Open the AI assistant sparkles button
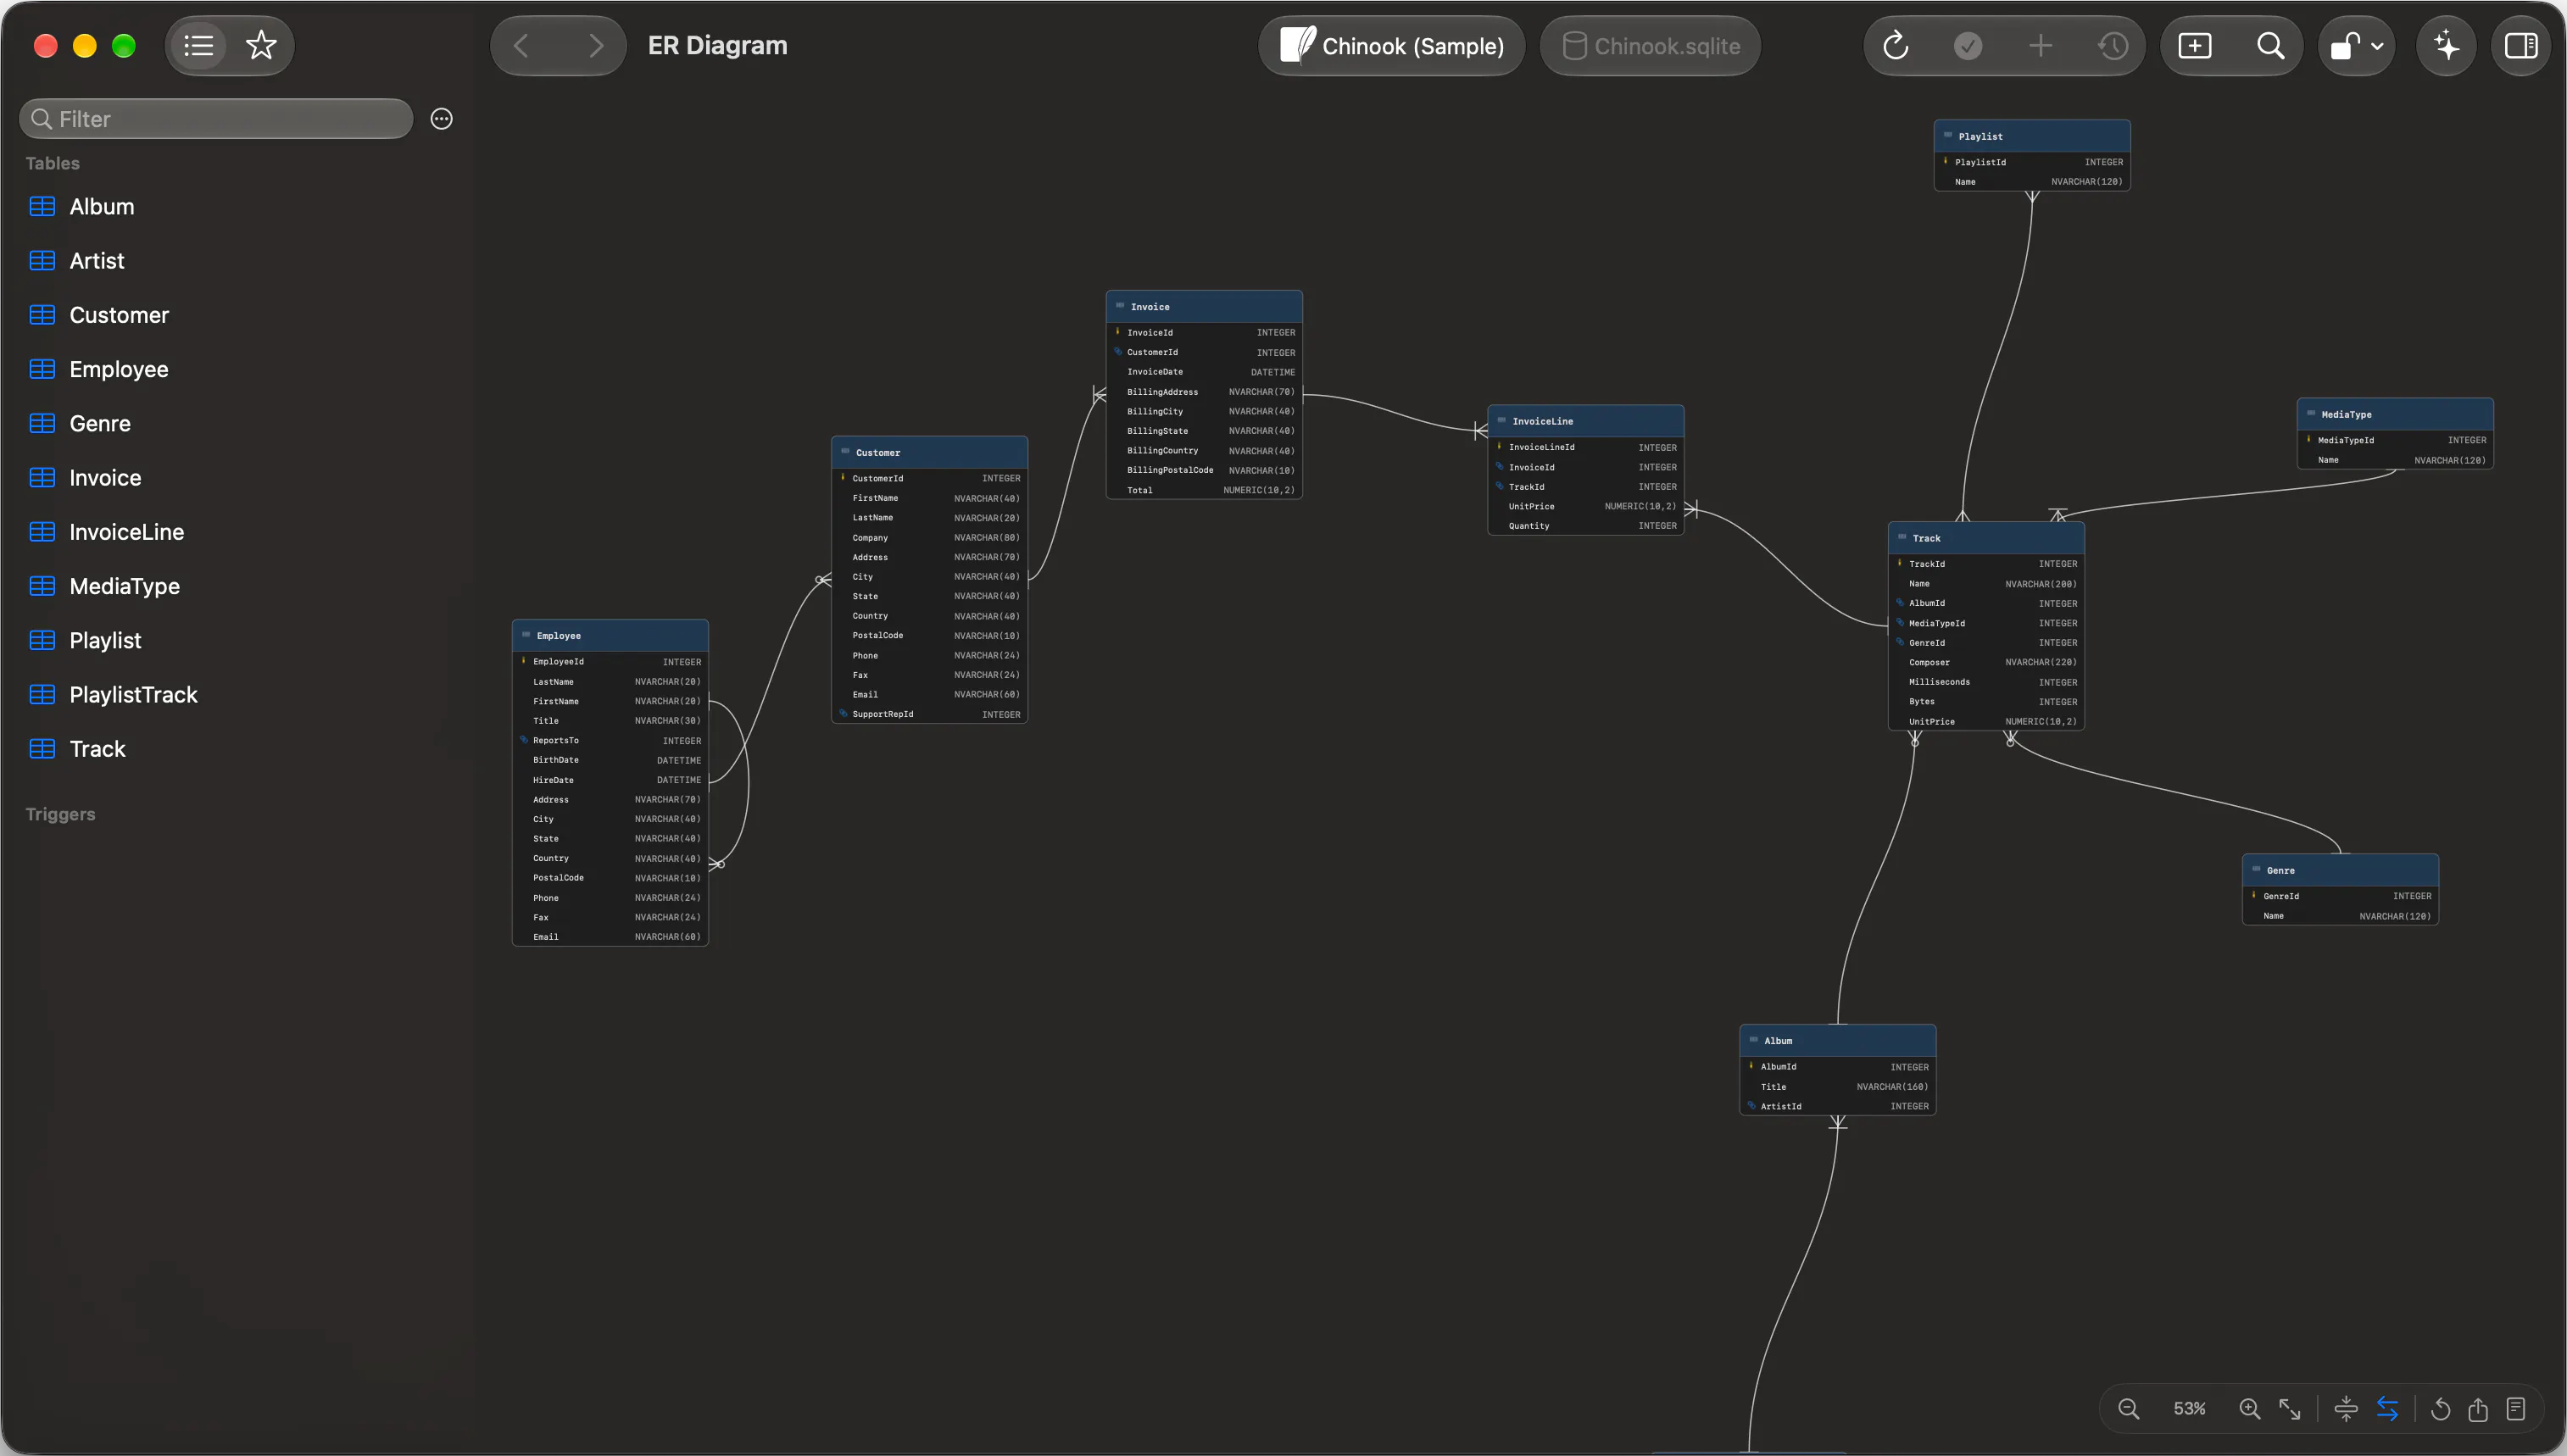 [x=2446, y=46]
